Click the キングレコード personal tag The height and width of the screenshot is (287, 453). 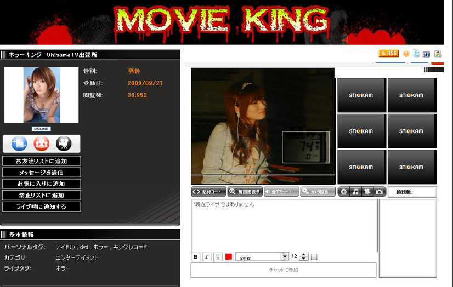(130, 247)
